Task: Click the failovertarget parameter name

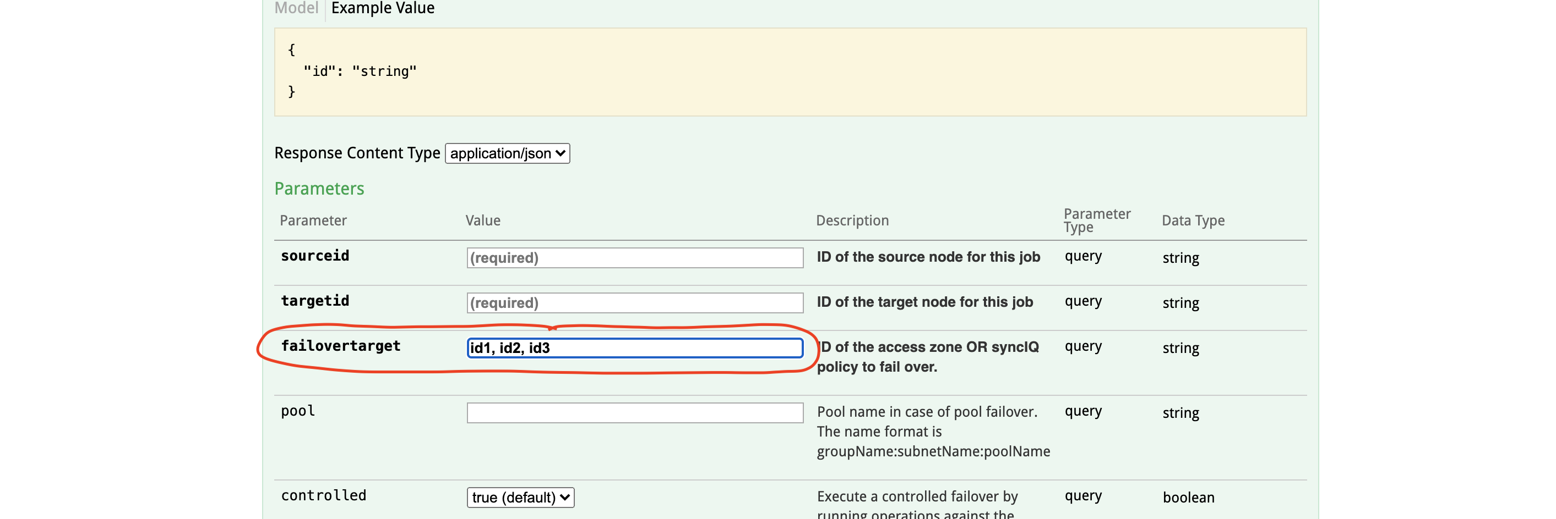Action: [341, 346]
